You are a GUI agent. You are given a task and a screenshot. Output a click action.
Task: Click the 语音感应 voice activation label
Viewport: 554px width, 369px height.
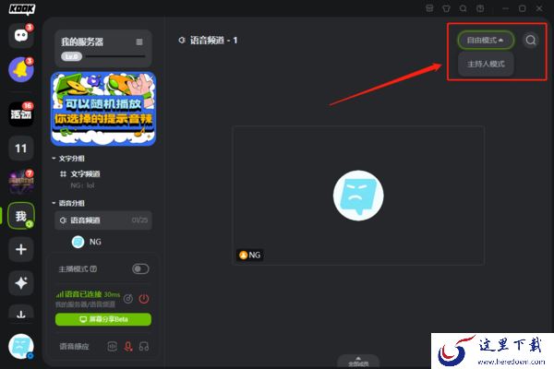pos(74,347)
